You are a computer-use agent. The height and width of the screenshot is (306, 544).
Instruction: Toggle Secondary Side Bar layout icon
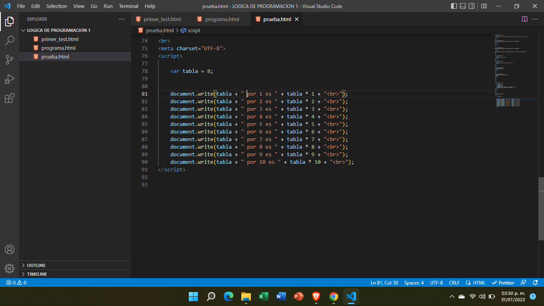click(472, 6)
